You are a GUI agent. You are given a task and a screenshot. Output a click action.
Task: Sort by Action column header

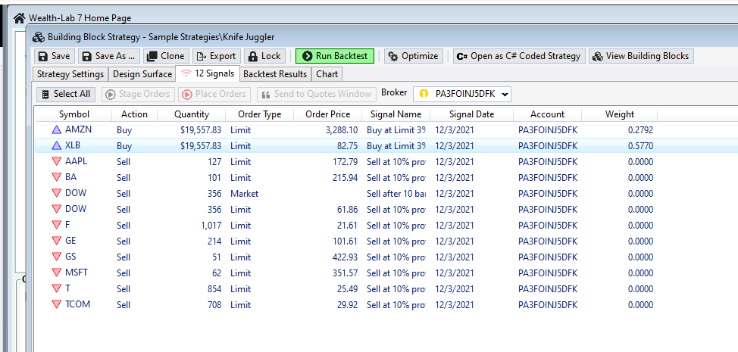(x=135, y=114)
